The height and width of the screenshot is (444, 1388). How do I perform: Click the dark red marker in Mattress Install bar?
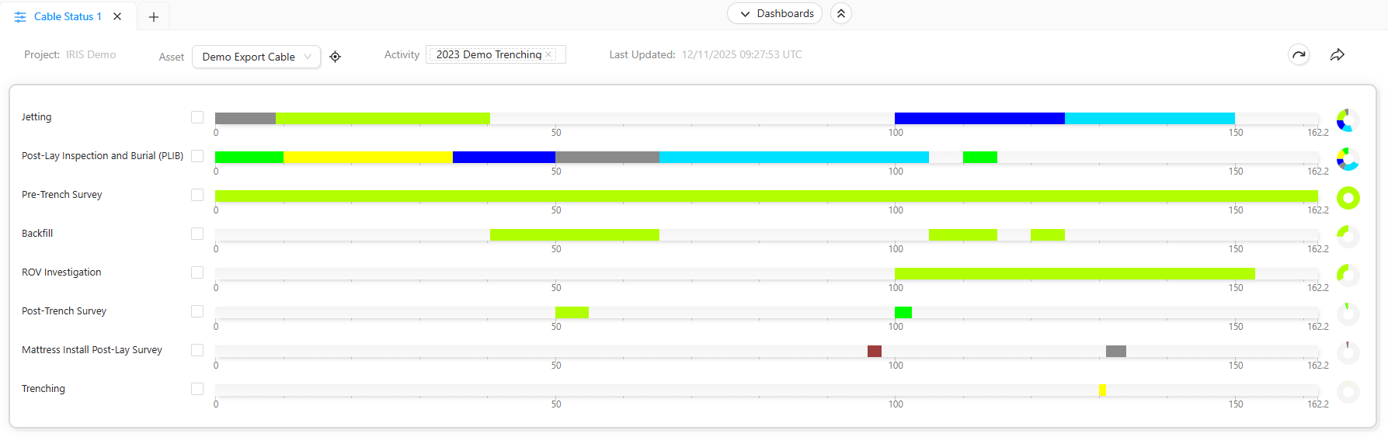click(875, 351)
